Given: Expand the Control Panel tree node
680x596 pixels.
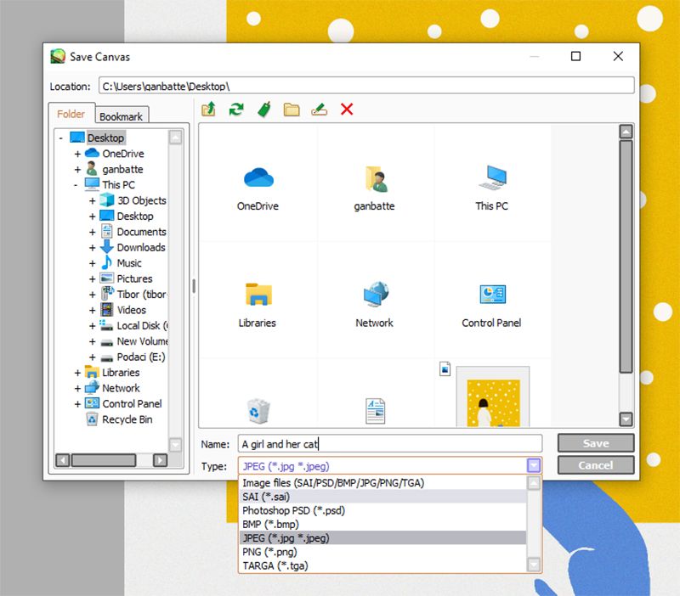Looking at the screenshot, I should coord(77,404).
